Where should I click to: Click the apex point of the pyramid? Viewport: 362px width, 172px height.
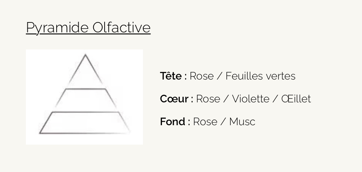point(86,55)
